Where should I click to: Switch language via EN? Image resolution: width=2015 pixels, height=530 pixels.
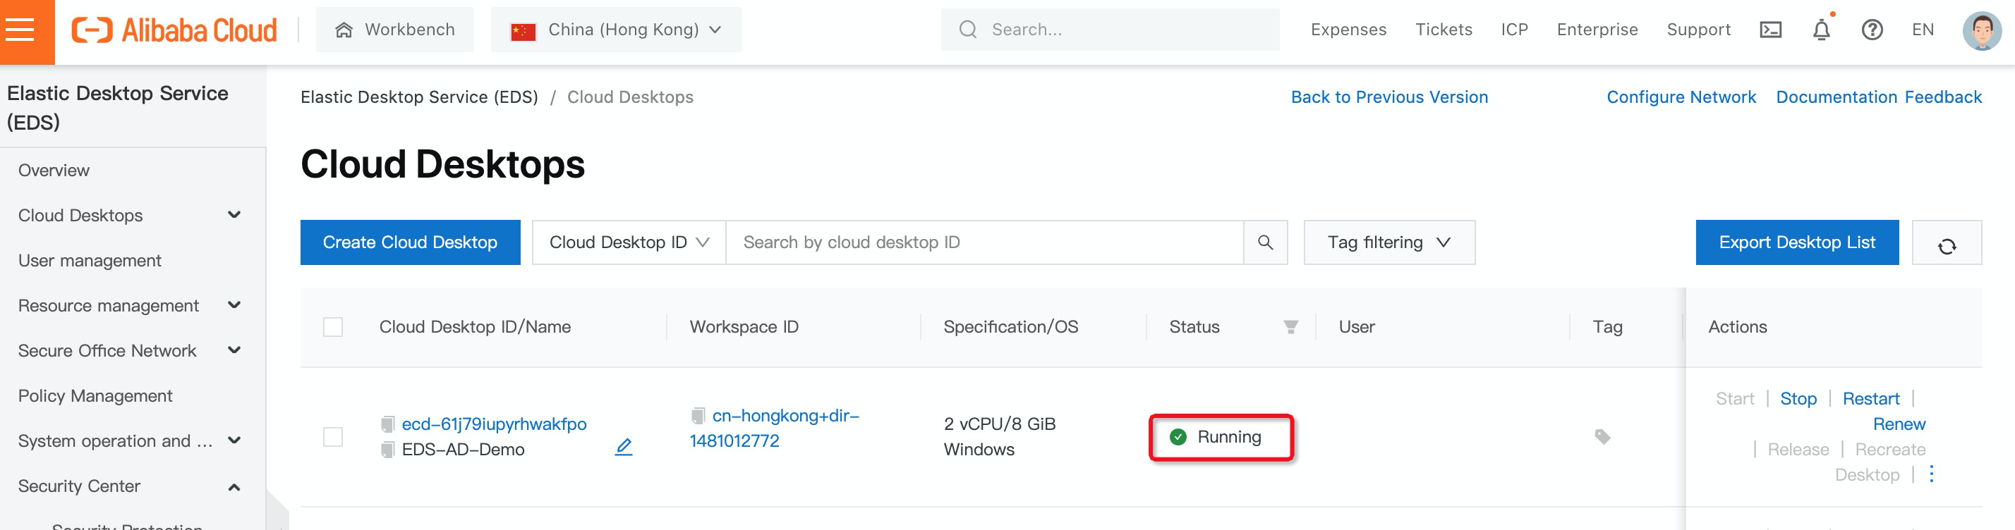pos(1923,30)
